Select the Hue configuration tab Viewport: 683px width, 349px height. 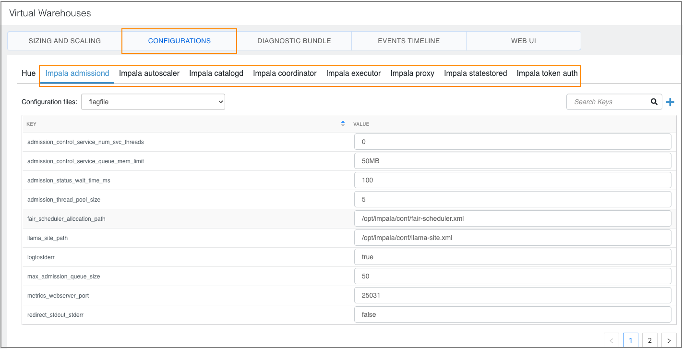pos(28,73)
